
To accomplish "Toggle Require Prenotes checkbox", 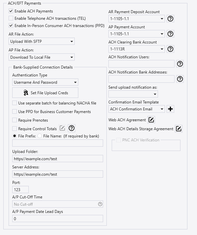I will [15, 120].
